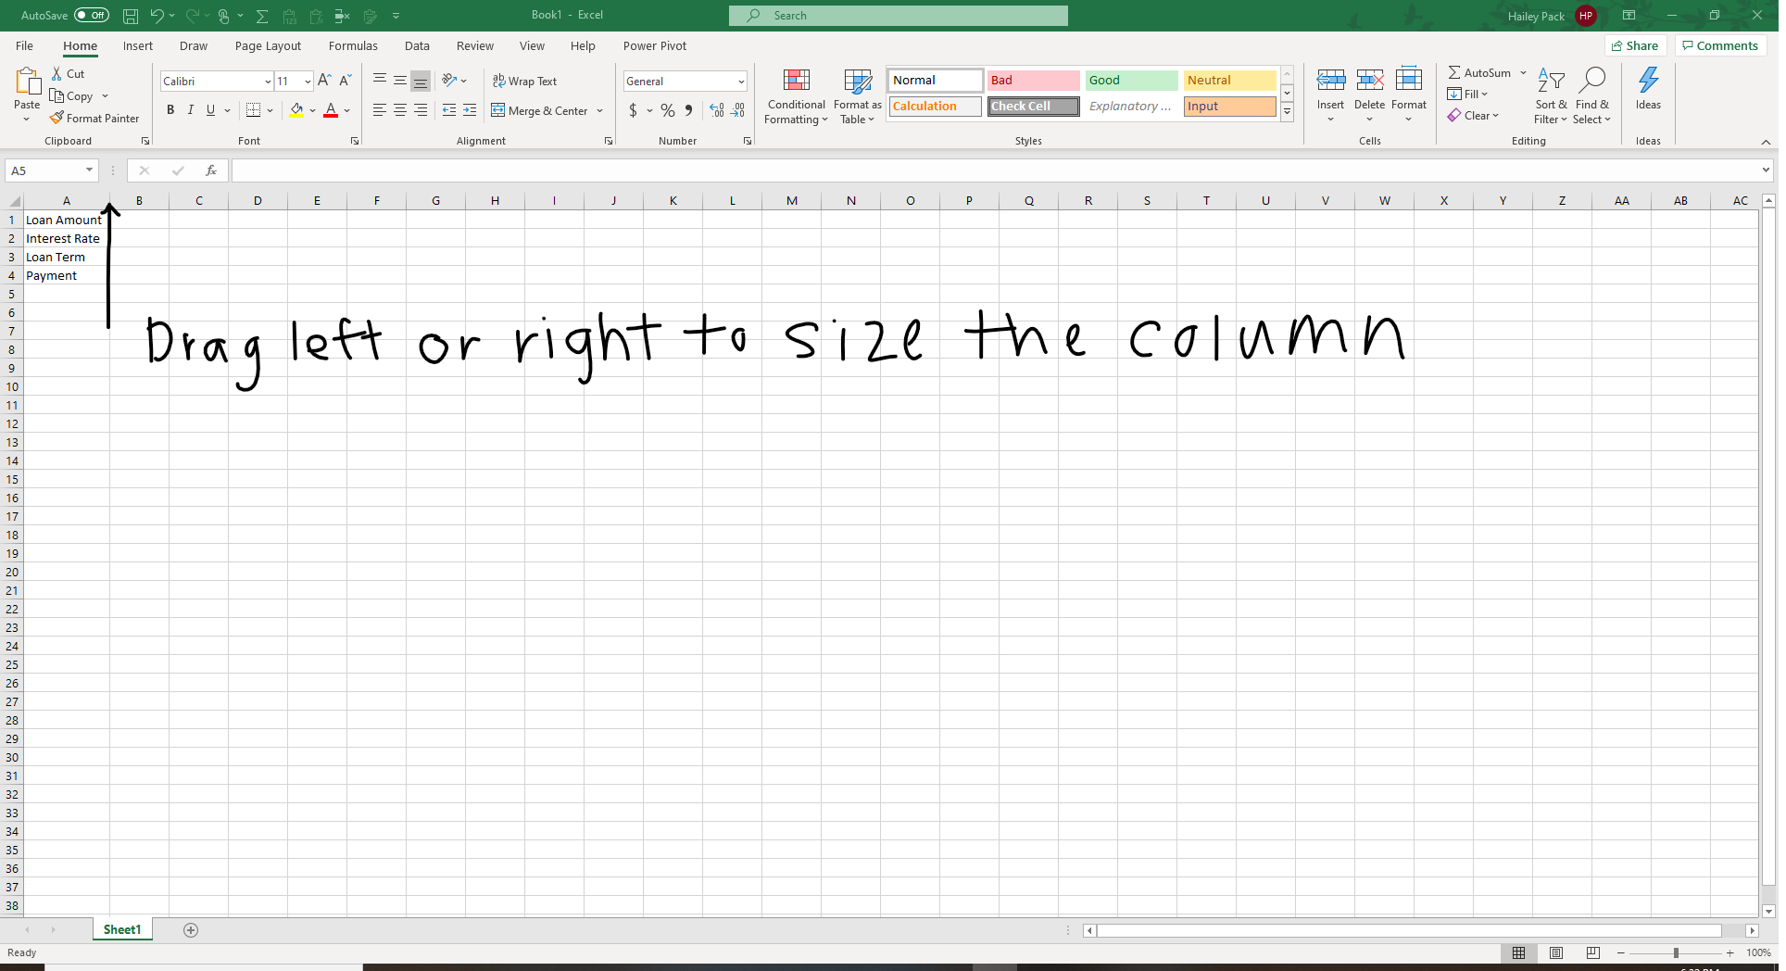Image resolution: width=1786 pixels, height=971 pixels.
Task: Click the Paste clipboard icon
Action: click(x=27, y=82)
